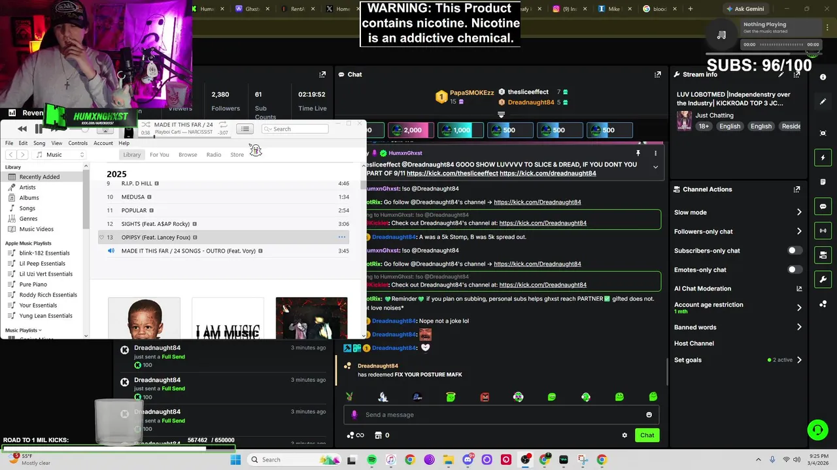Viewport: 837px width, 470px height.
Task: Open the Controls menu in iTunes
Action: pyautogui.click(x=78, y=143)
